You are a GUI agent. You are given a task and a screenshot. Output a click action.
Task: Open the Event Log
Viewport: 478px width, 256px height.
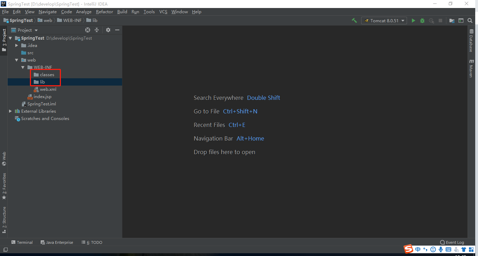452,242
